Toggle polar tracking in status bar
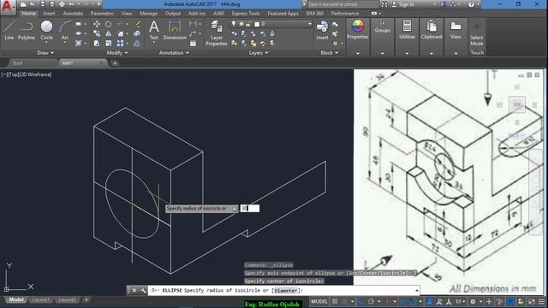This screenshot has height=308, width=548. [371, 301]
